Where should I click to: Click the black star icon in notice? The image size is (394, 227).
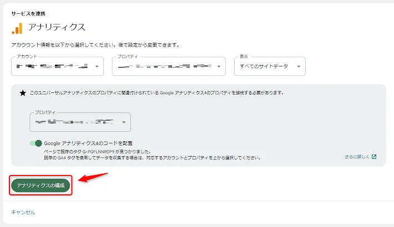point(23,93)
